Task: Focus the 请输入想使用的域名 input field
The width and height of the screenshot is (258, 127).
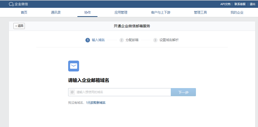Action: click(x=123, y=92)
